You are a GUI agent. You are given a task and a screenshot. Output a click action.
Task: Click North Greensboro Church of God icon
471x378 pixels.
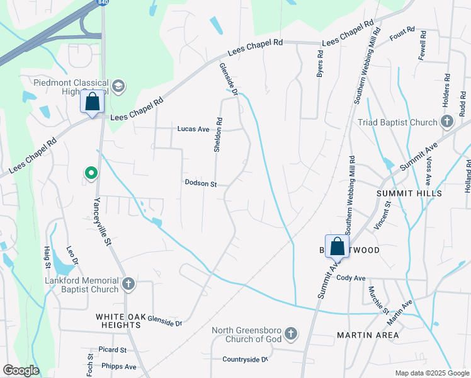290,333
